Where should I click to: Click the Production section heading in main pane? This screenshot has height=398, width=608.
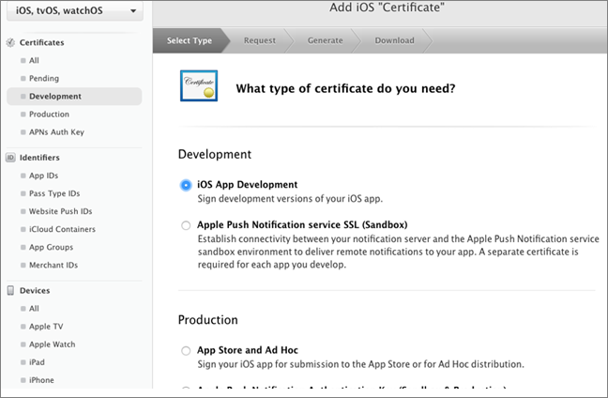click(x=208, y=320)
